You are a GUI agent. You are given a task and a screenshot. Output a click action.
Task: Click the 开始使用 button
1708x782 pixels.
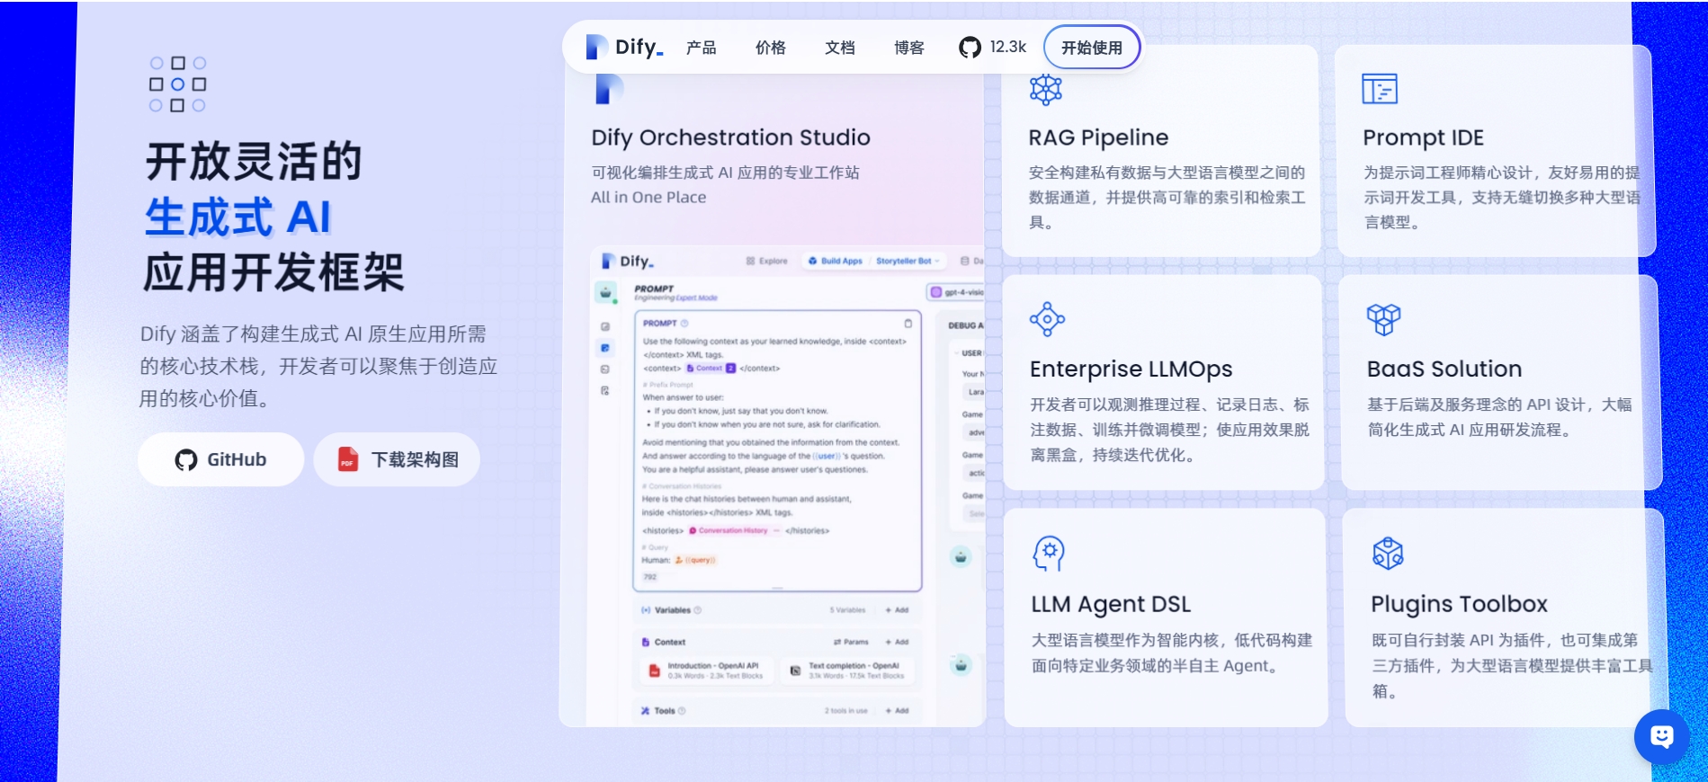pyautogui.click(x=1092, y=48)
